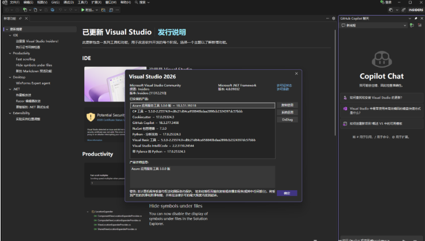Viewport: 425px width, 241px height.
Task: Click the DxDiag button
Action: (287, 119)
